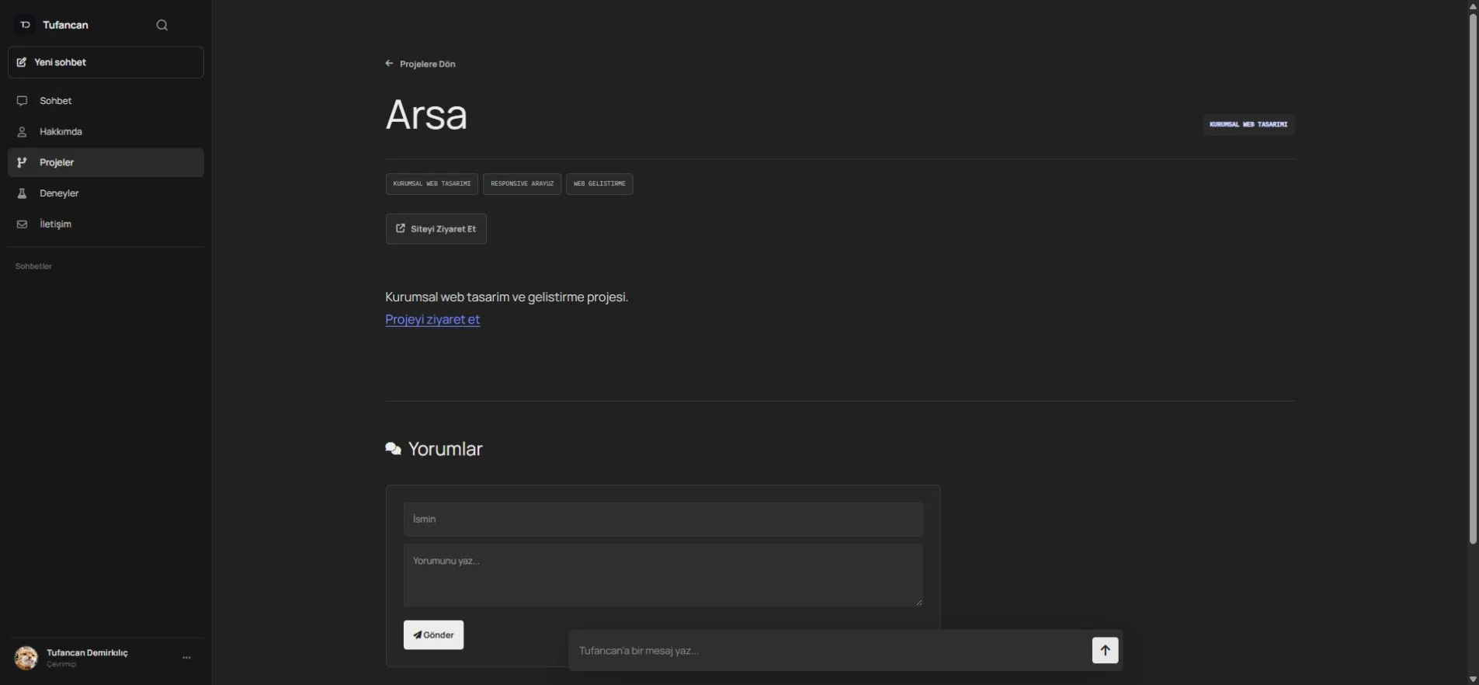Click the KURUMSAL WEB TASARIMI badge at right
Image resolution: width=1479 pixels, height=685 pixels.
[x=1248, y=124]
